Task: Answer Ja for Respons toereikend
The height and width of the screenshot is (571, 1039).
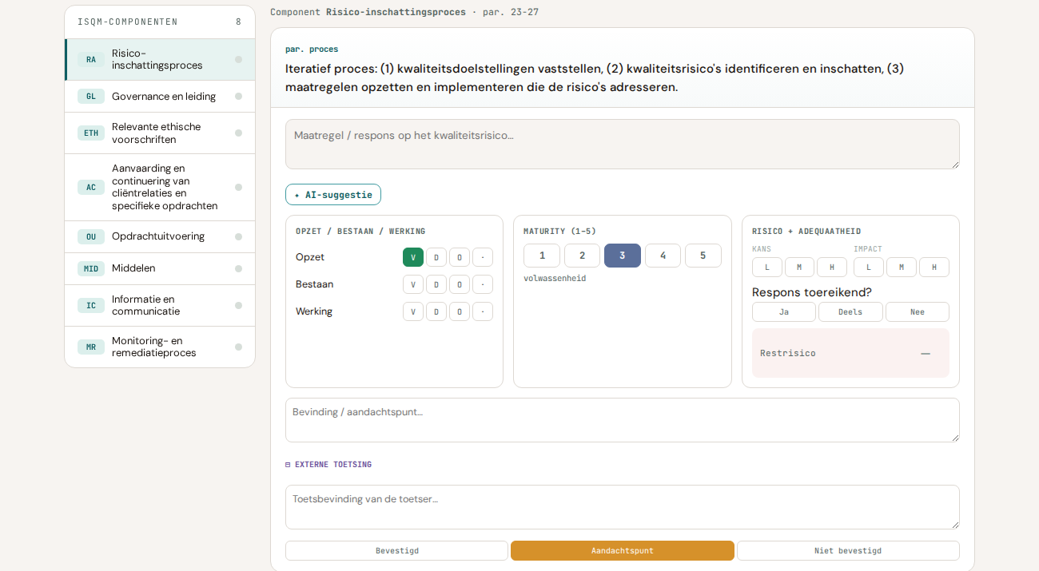Action: pyautogui.click(x=784, y=312)
